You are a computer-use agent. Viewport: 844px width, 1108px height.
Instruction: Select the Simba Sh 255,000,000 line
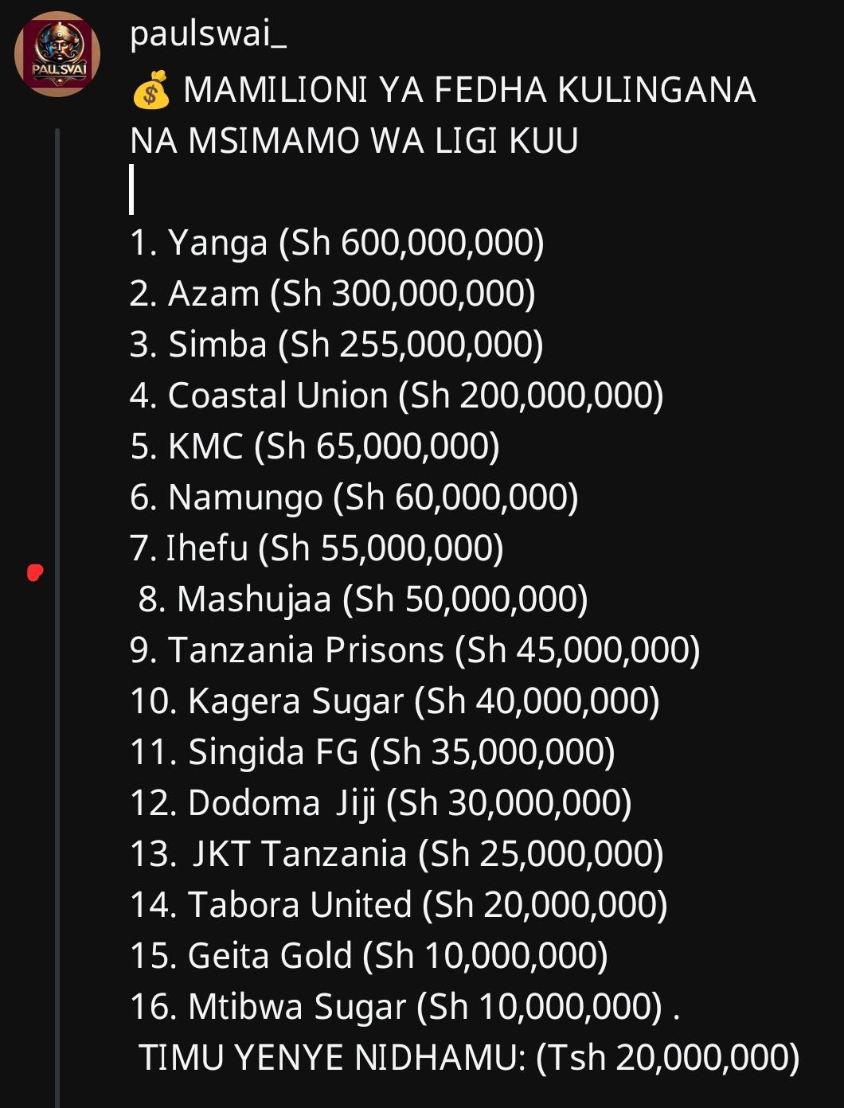tap(337, 345)
